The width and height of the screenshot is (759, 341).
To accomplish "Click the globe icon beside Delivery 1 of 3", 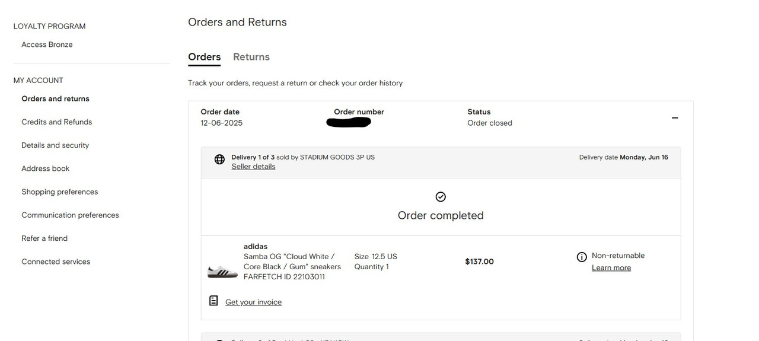I will pos(219,160).
